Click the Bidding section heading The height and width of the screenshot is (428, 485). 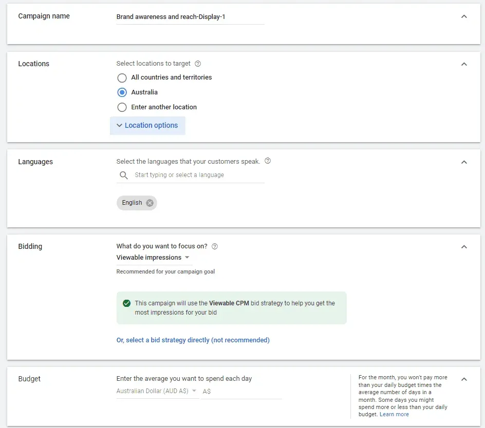click(x=30, y=247)
